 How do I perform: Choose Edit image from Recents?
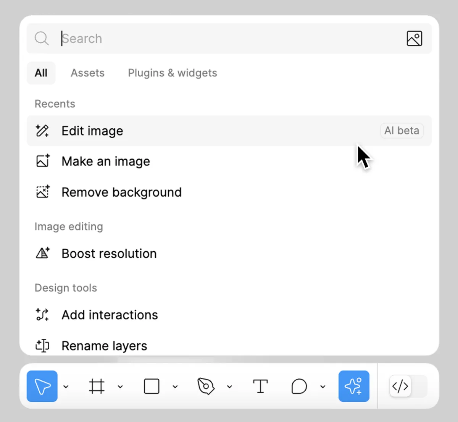pyautogui.click(x=92, y=131)
